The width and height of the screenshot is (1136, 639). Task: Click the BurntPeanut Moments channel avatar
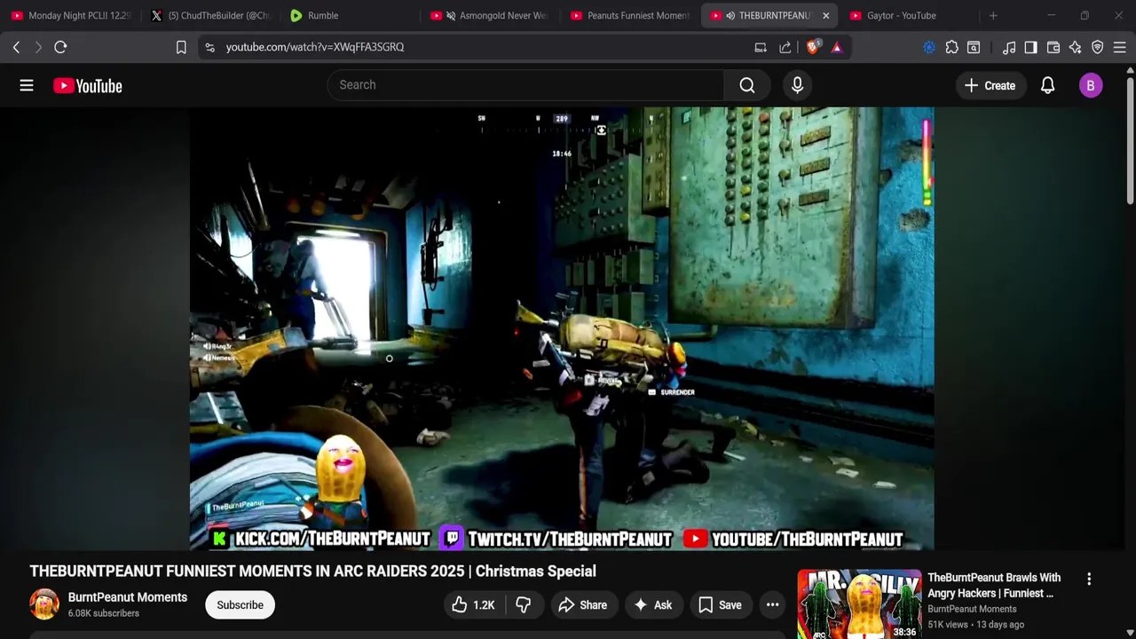click(x=44, y=604)
